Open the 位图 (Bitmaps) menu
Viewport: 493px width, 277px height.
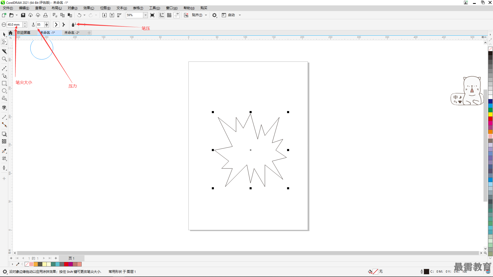[105, 8]
